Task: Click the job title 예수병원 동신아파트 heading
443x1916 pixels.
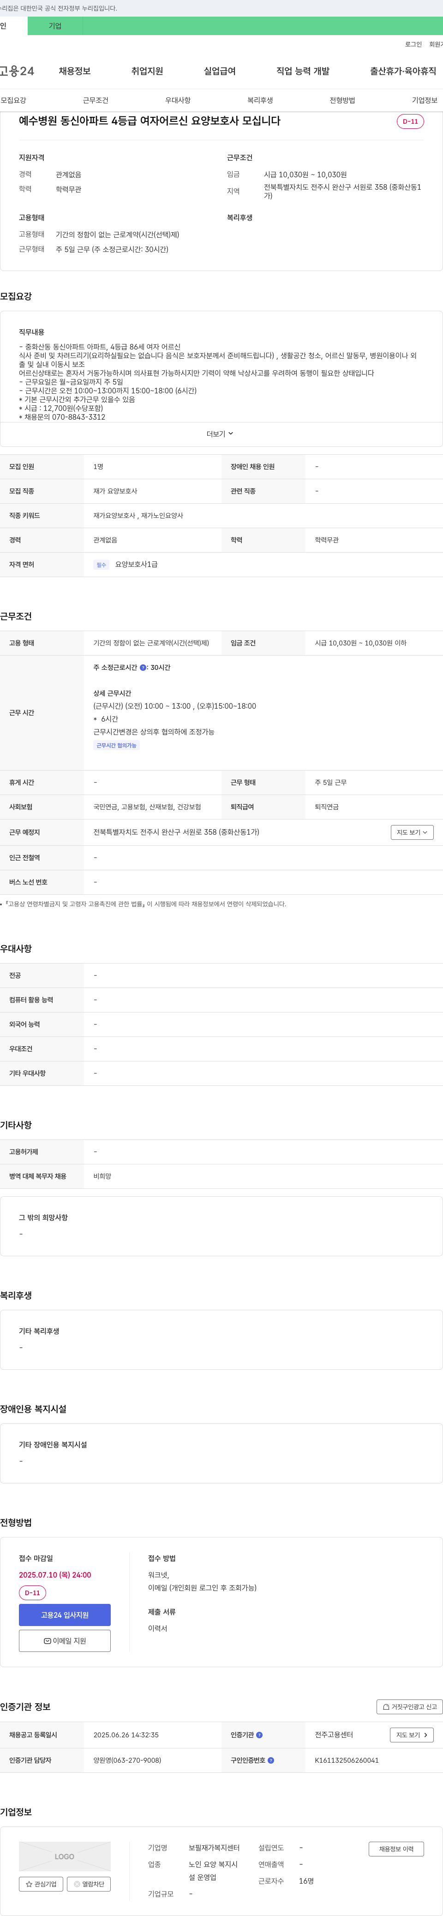Action: point(150,121)
